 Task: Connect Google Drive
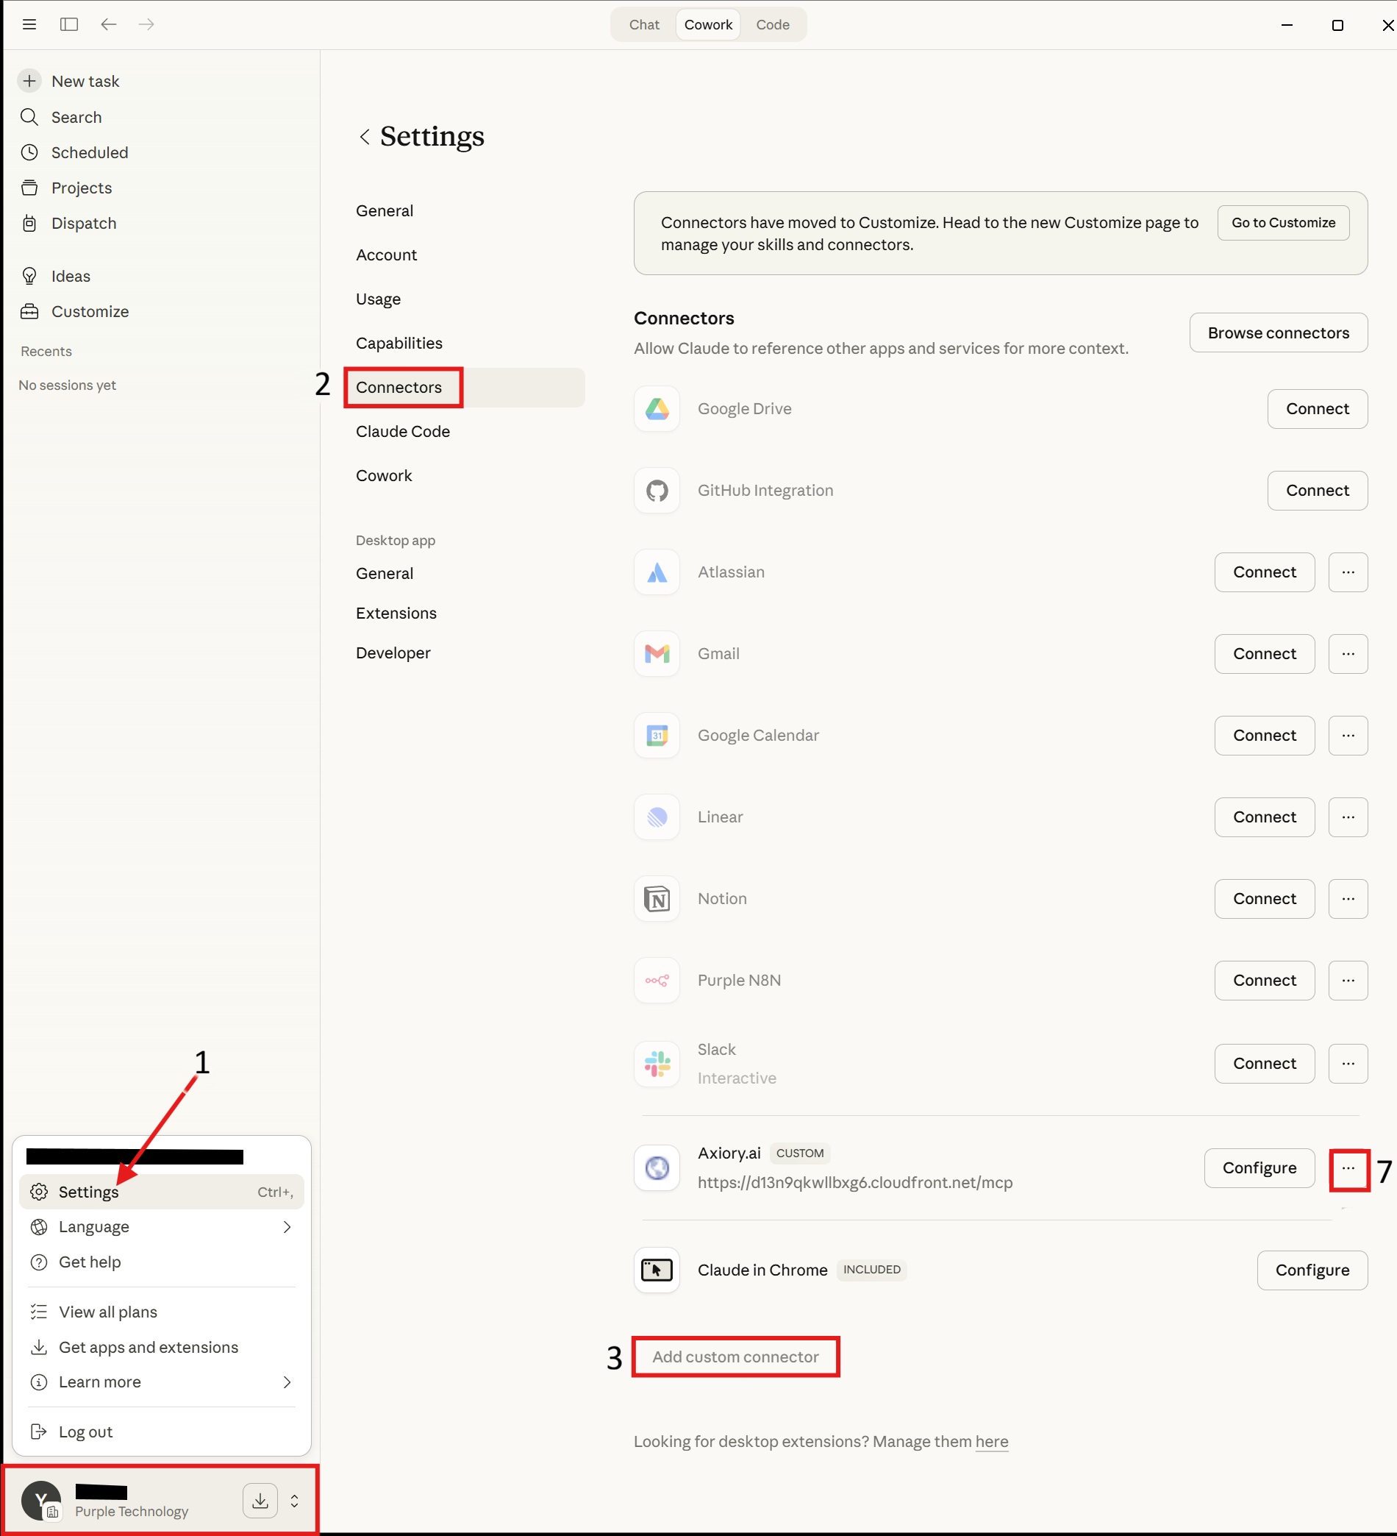1317,409
